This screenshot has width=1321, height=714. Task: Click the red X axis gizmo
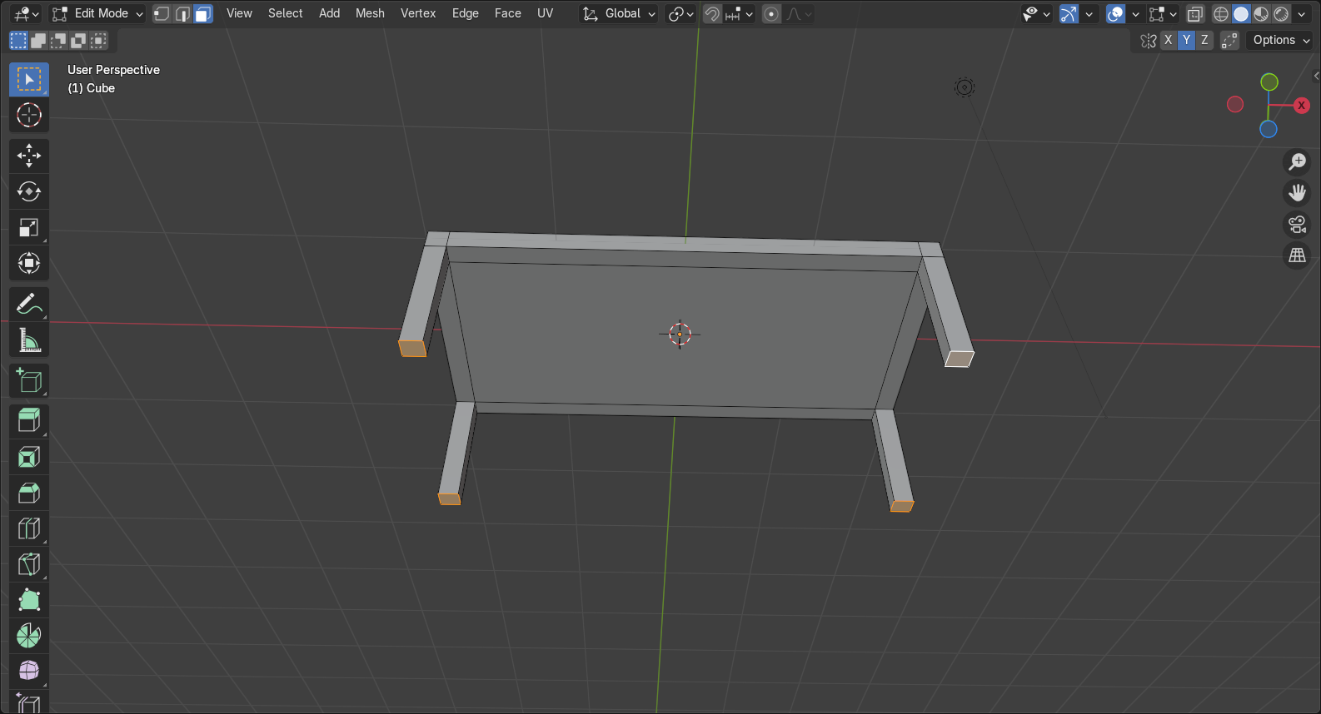1301,105
